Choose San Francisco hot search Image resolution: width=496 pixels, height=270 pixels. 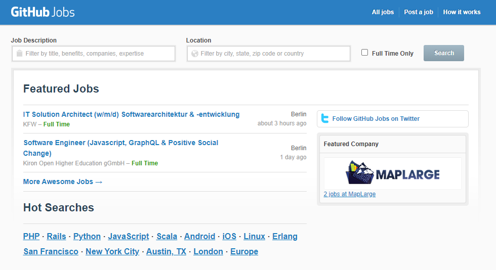[51, 251]
